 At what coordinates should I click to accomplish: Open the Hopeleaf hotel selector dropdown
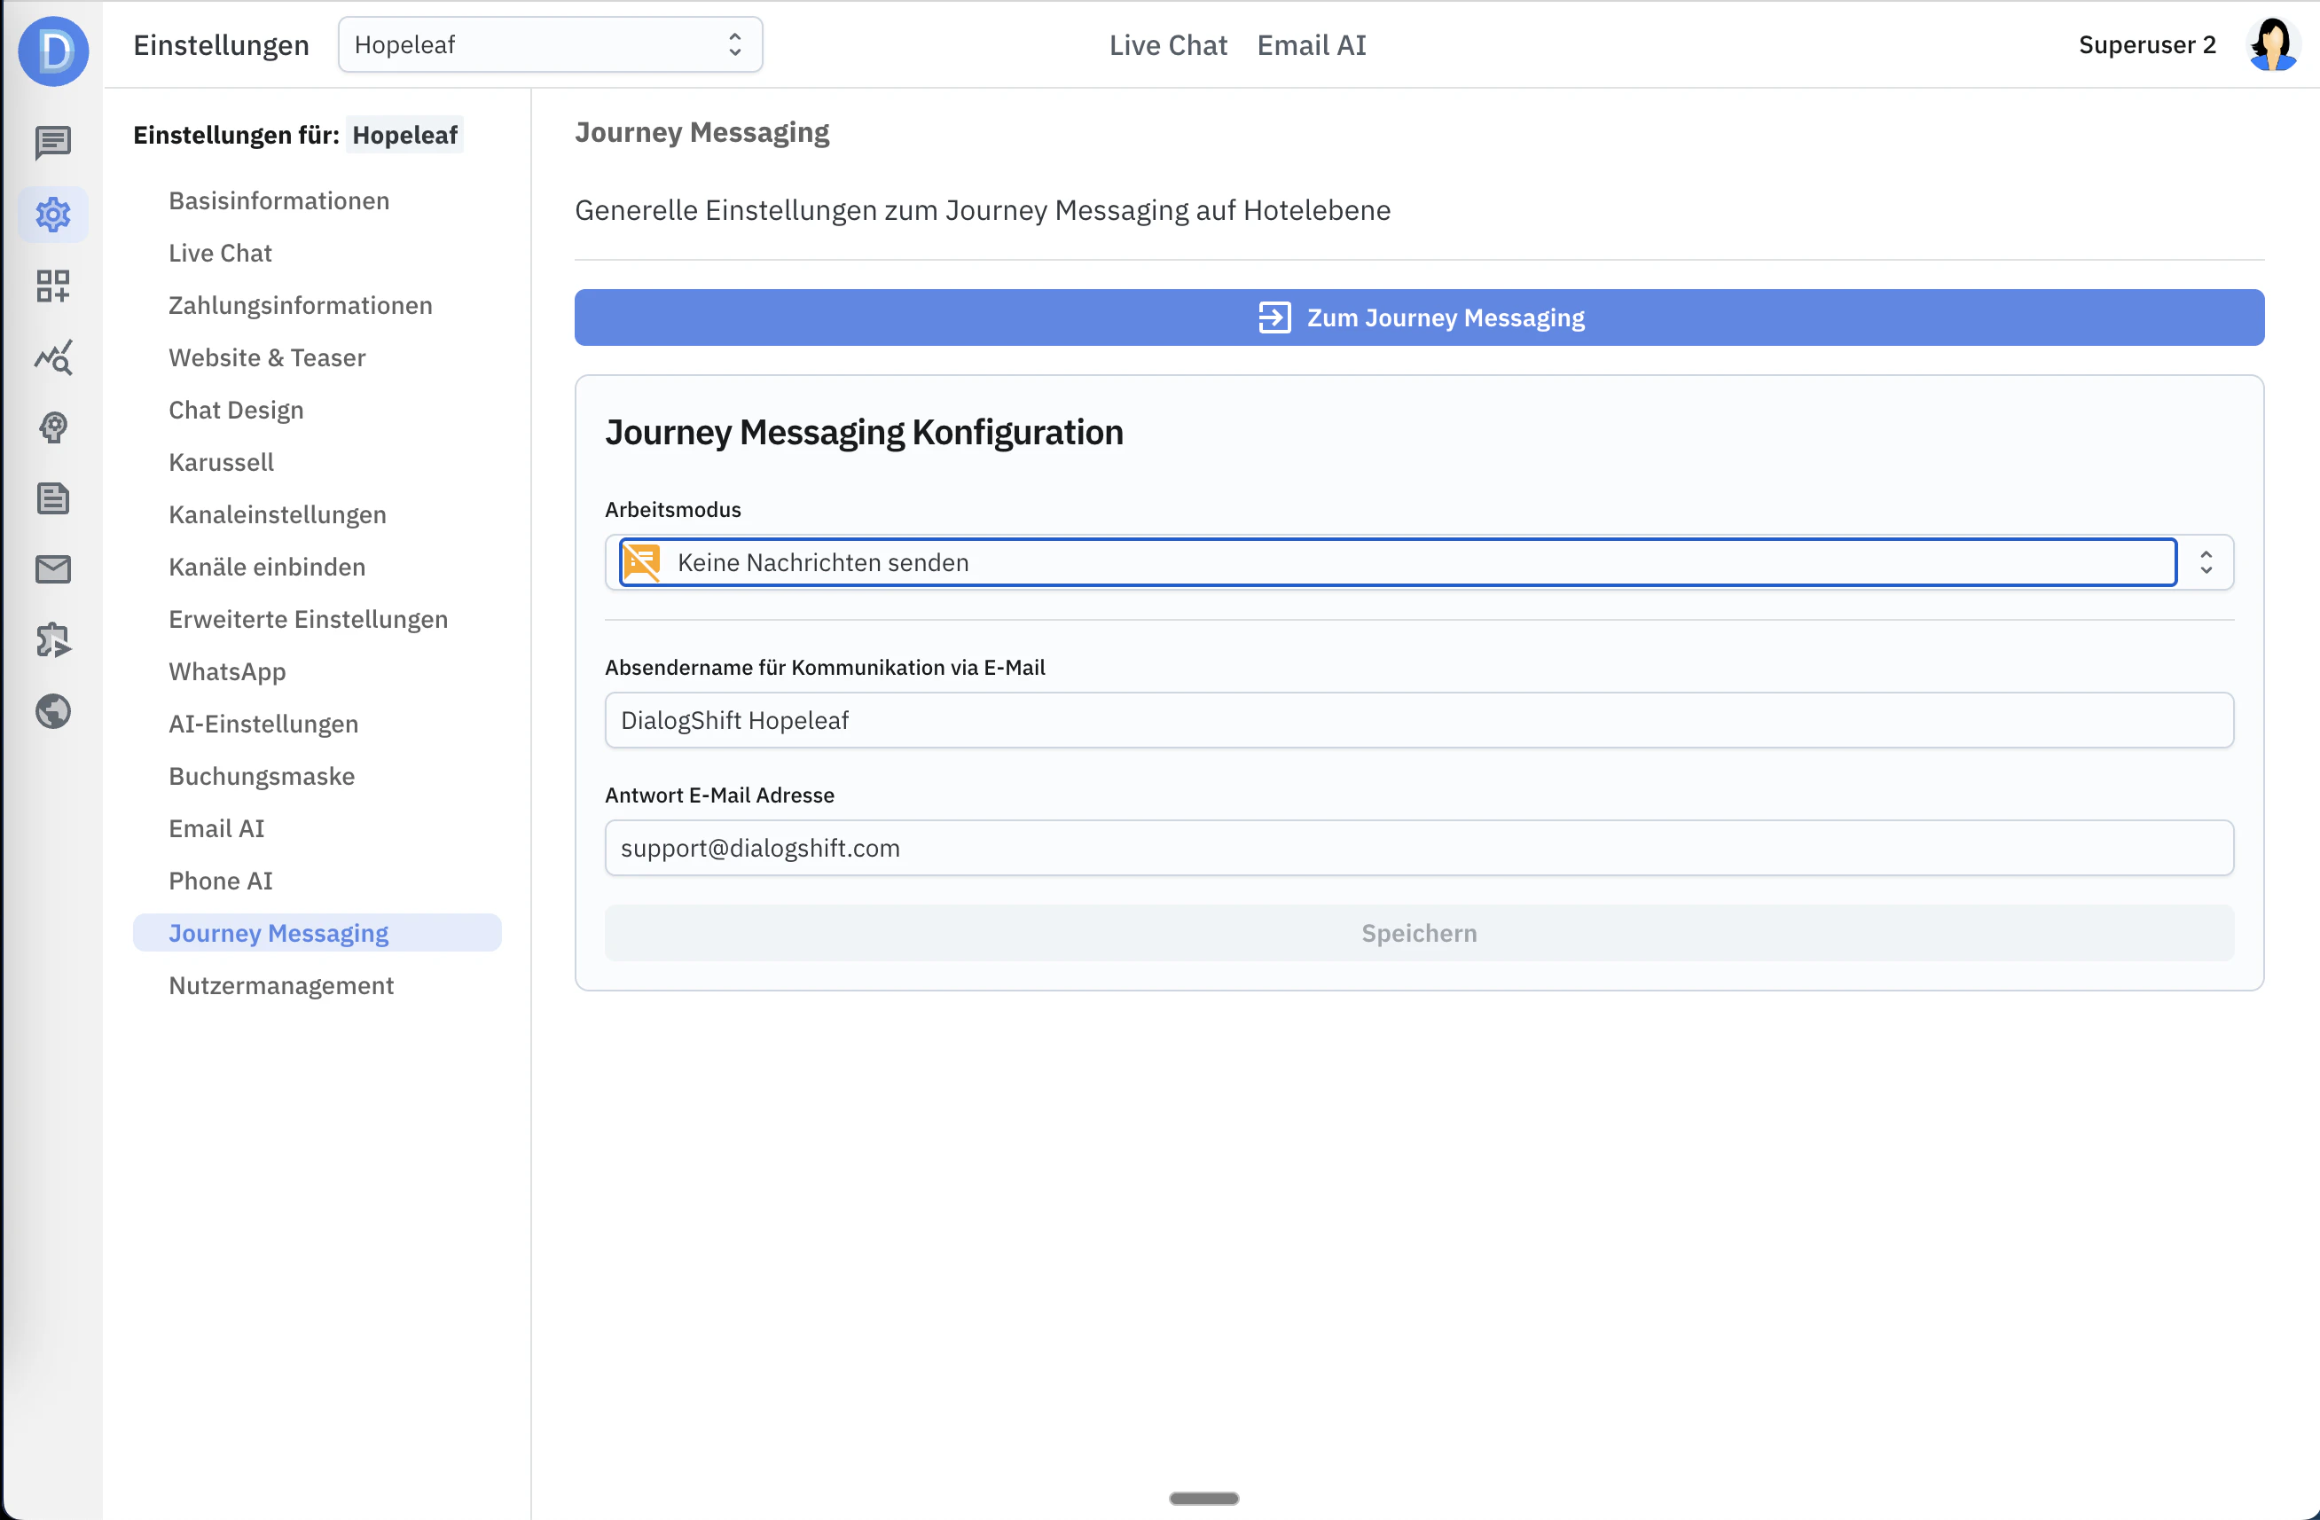pyautogui.click(x=550, y=45)
